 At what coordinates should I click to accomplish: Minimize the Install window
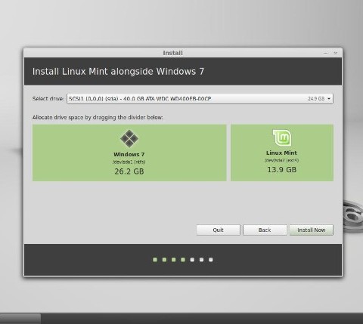(326, 53)
